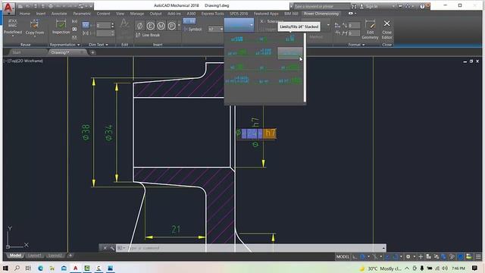The height and width of the screenshot is (273, 485).
Task: Click the Line Break button
Action: pos(149,35)
